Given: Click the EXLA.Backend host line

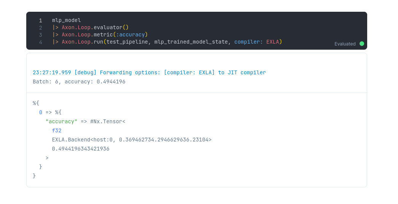Looking at the screenshot, I should click(x=132, y=140).
